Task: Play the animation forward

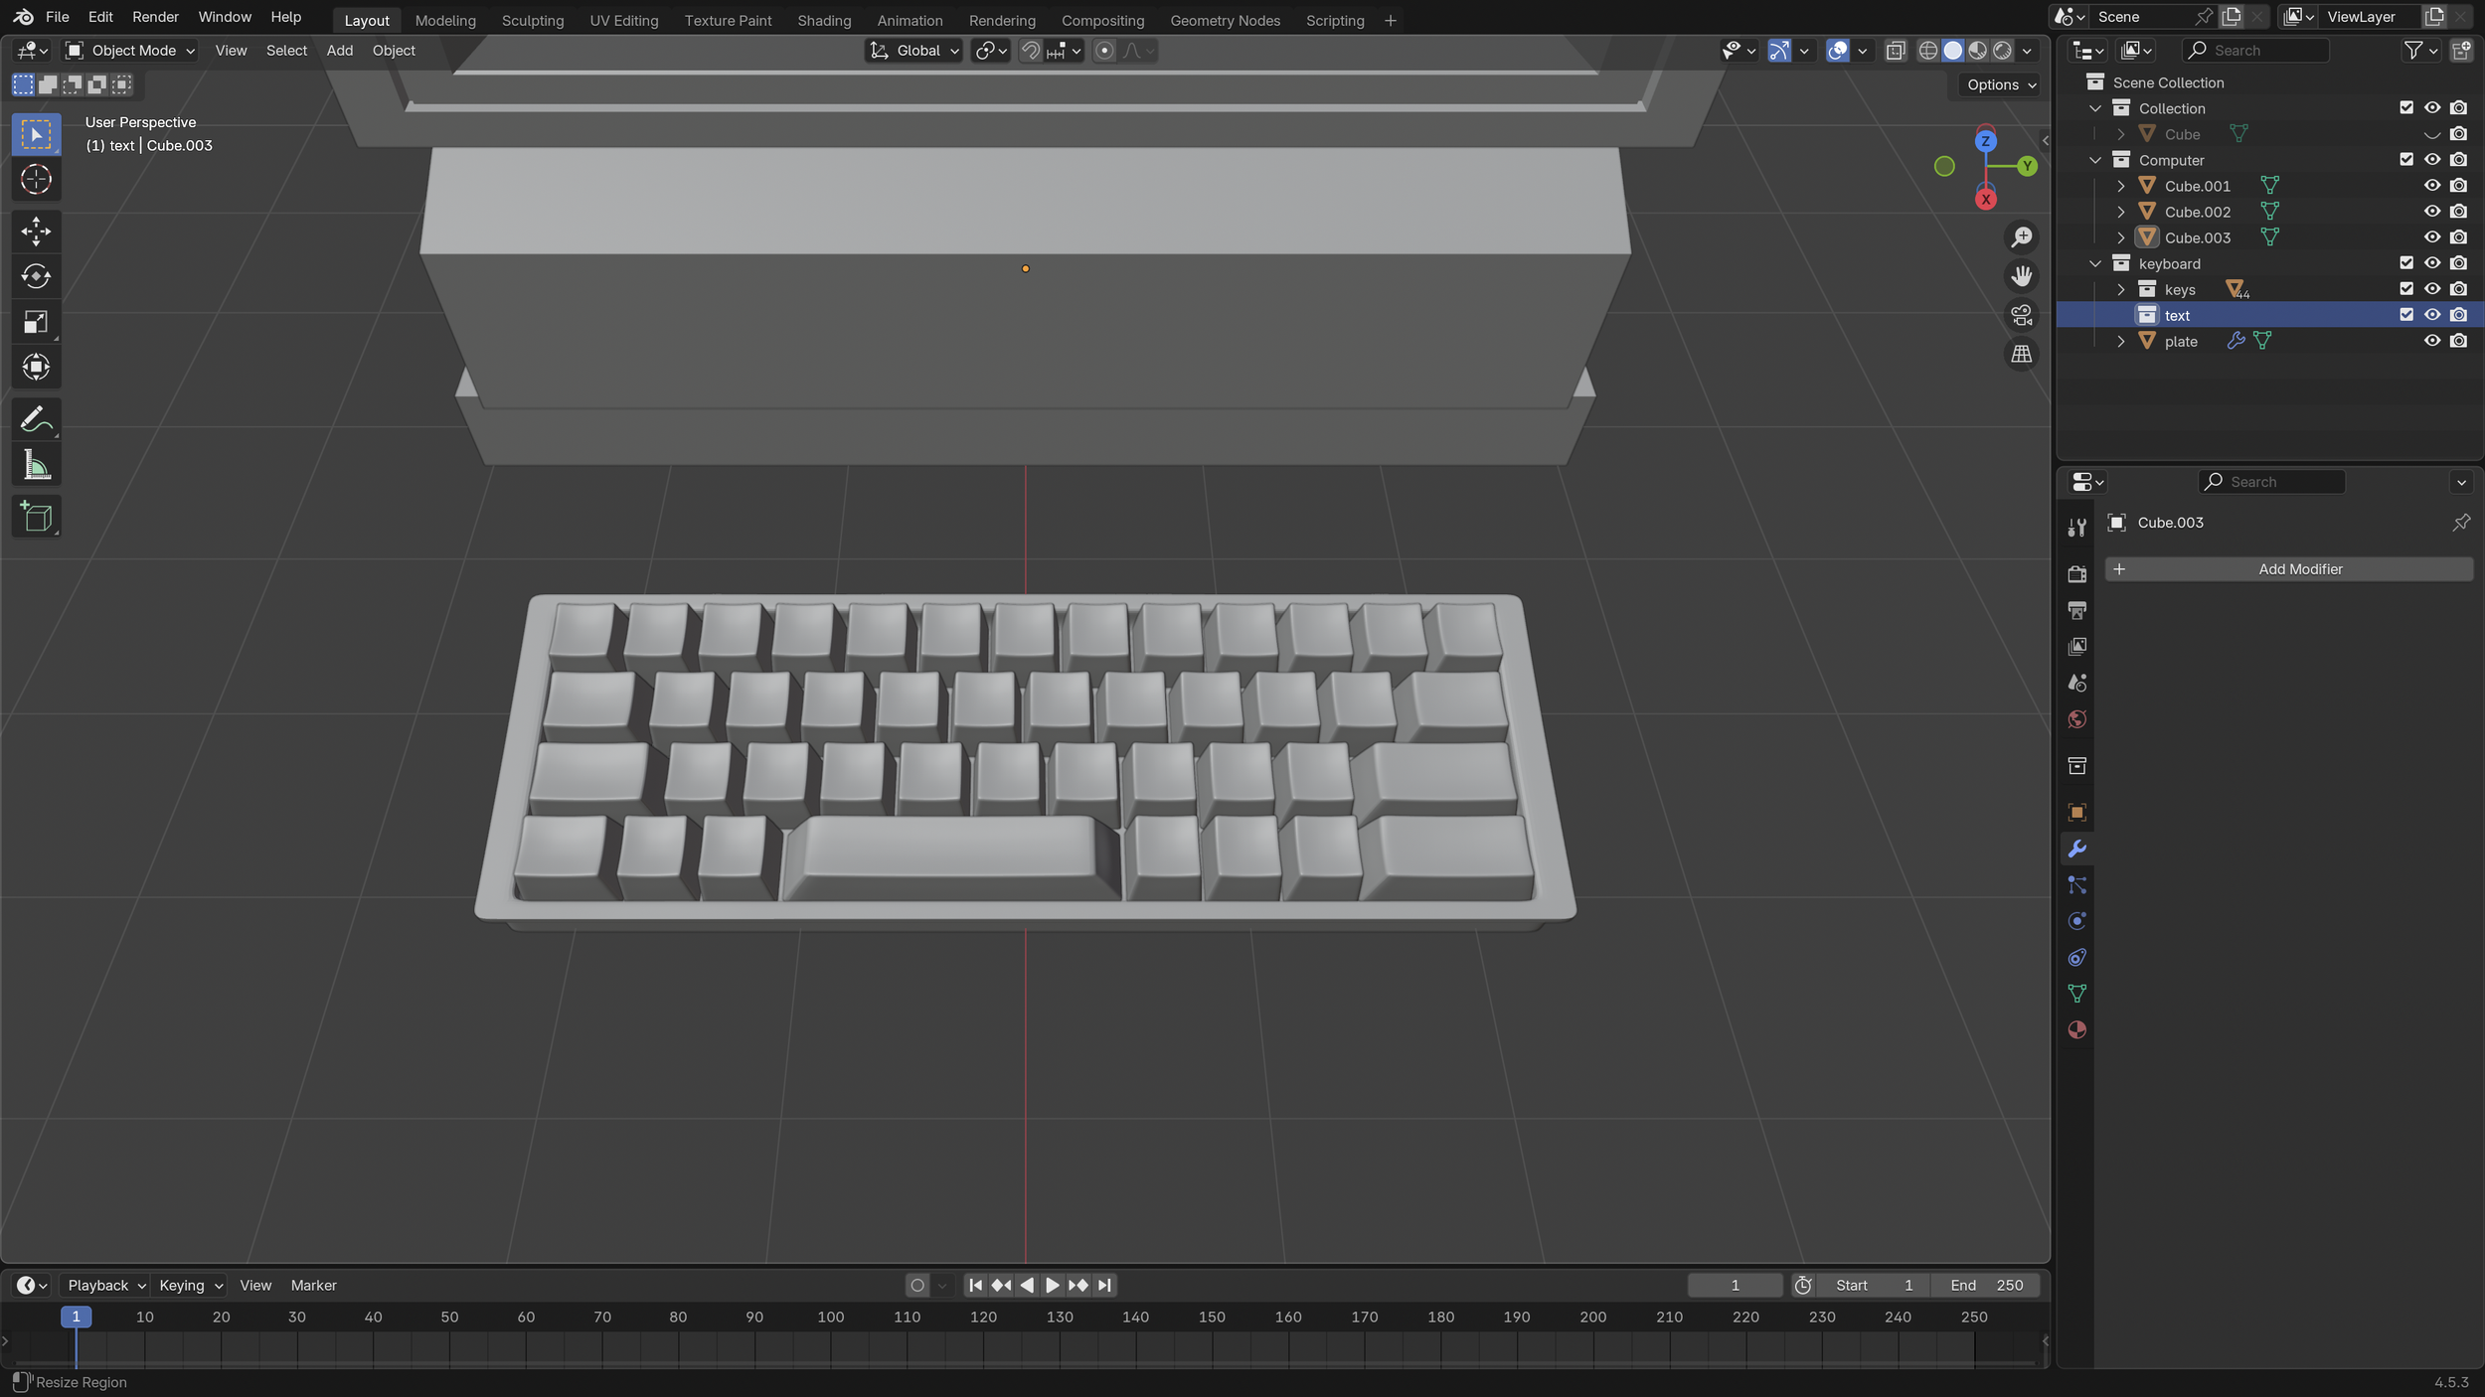Action: pyautogui.click(x=1052, y=1286)
